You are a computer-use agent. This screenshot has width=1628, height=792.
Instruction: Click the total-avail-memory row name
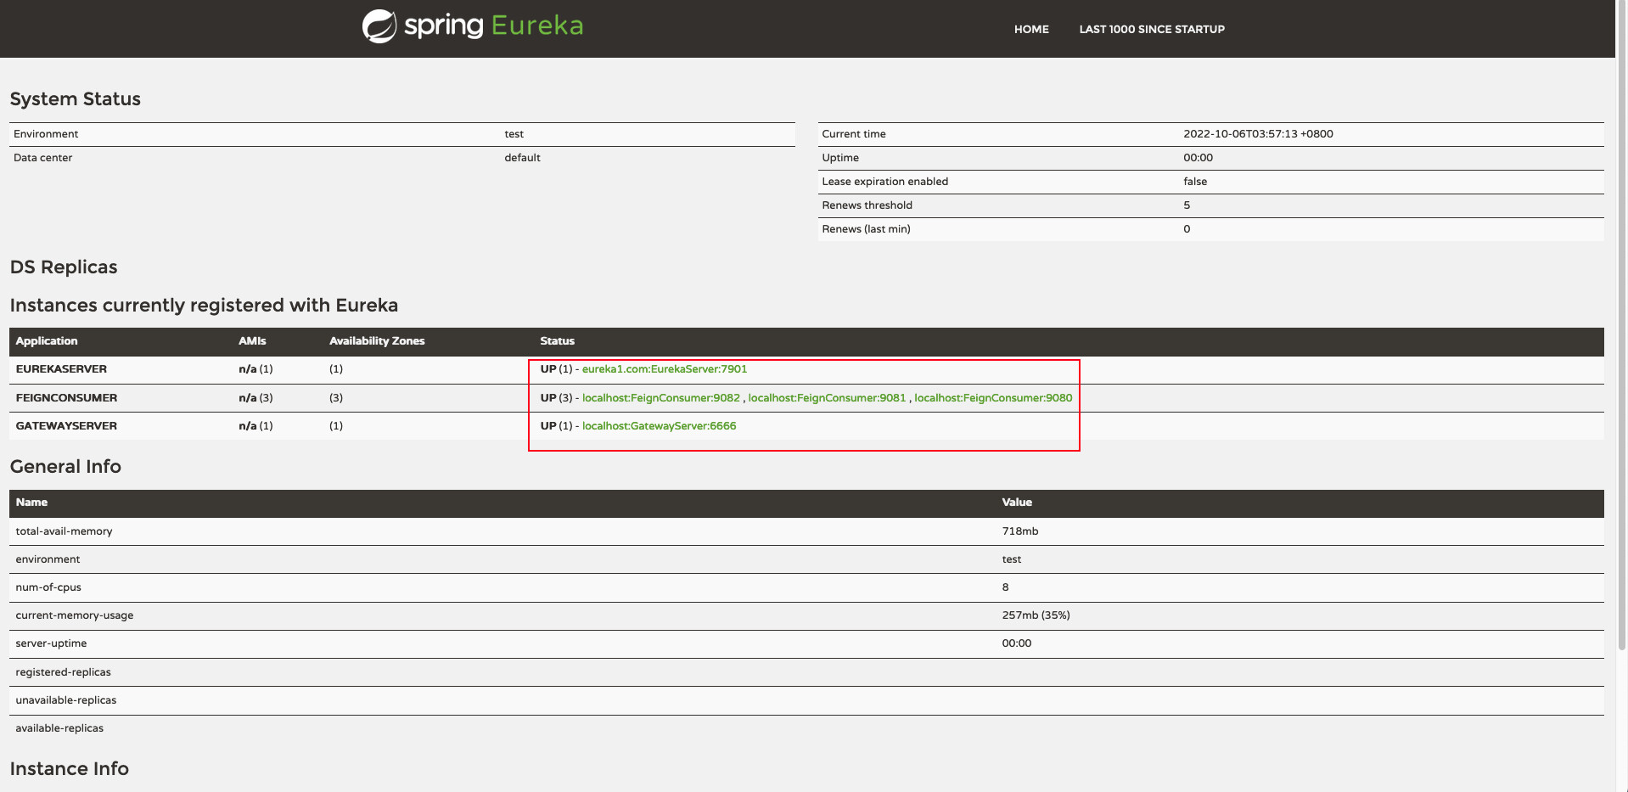(64, 531)
